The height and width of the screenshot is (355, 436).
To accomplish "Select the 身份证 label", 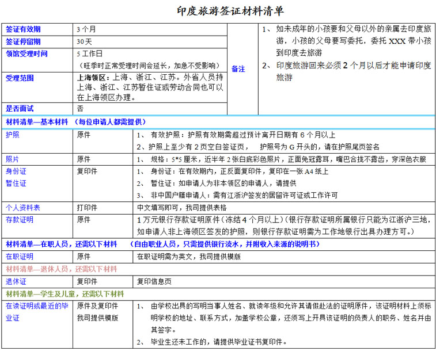I will (x=16, y=171).
